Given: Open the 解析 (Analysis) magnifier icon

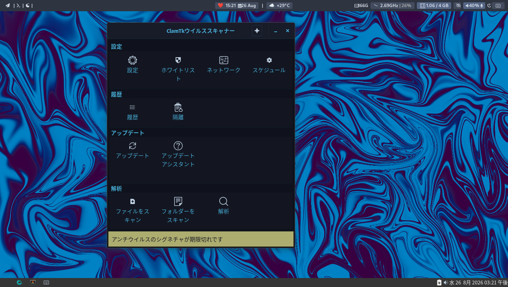Looking at the screenshot, I should point(224,201).
